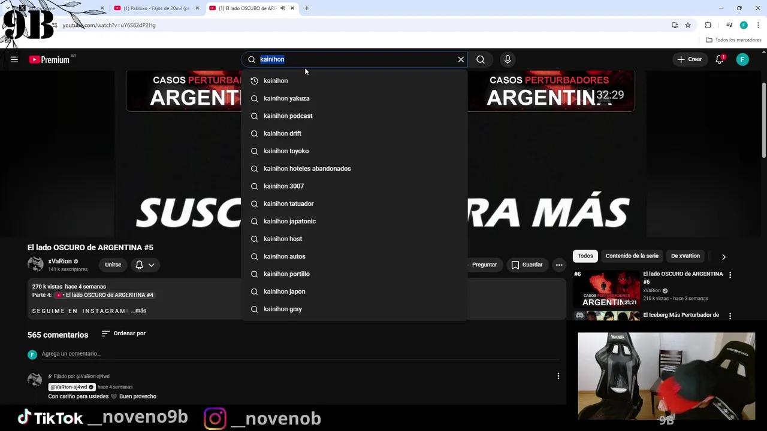The height and width of the screenshot is (431, 767).
Task: Expand the subscription notification bell dropdown
Action: click(145, 265)
